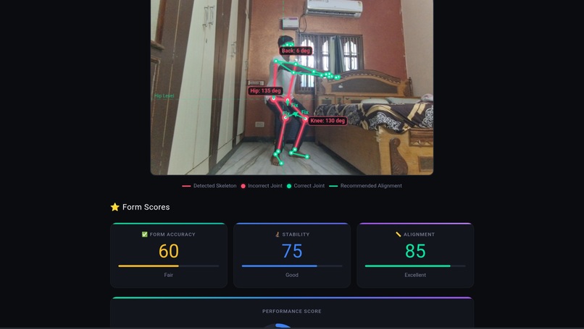This screenshot has height=329, width=584.
Task: Click the Form Accuracy score 60
Action: pyautogui.click(x=169, y=251)
